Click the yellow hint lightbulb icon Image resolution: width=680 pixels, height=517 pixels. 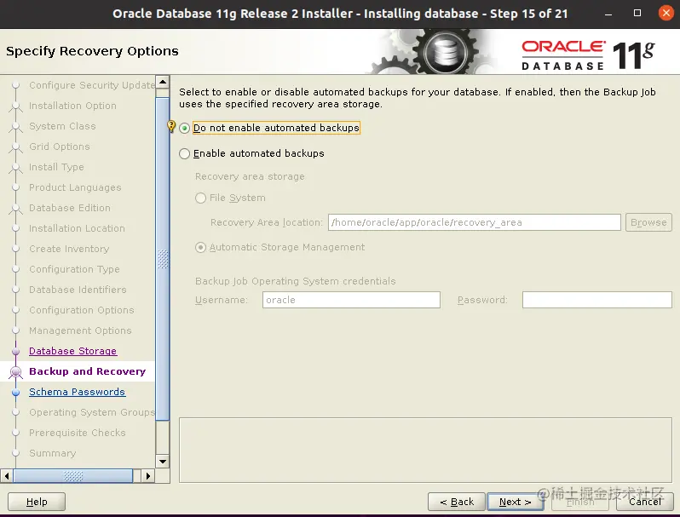(x=171, y=127)
